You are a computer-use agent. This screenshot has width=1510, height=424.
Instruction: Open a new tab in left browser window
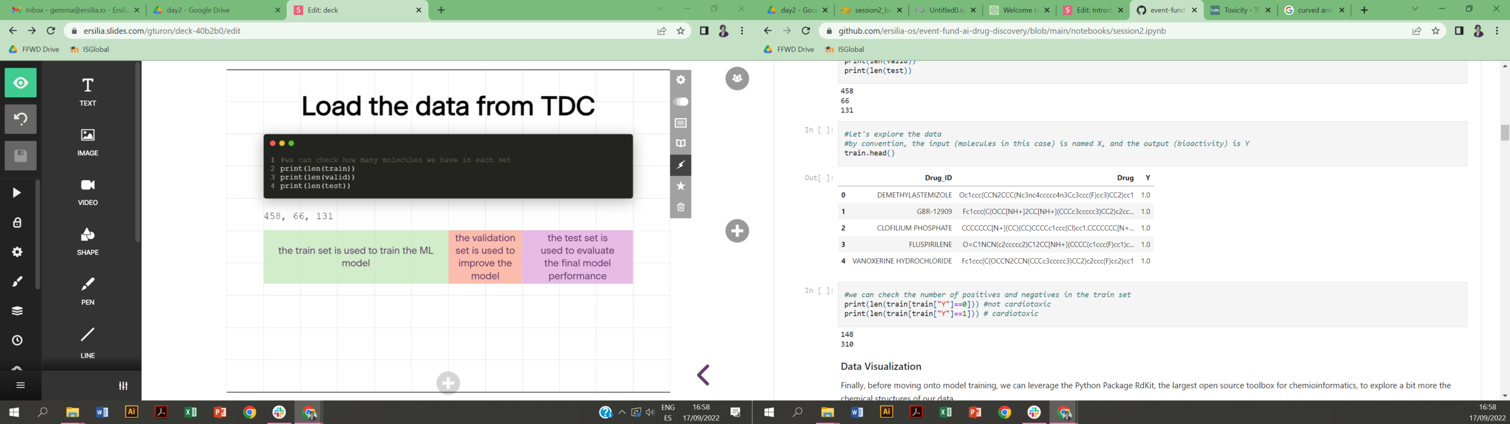441,10
